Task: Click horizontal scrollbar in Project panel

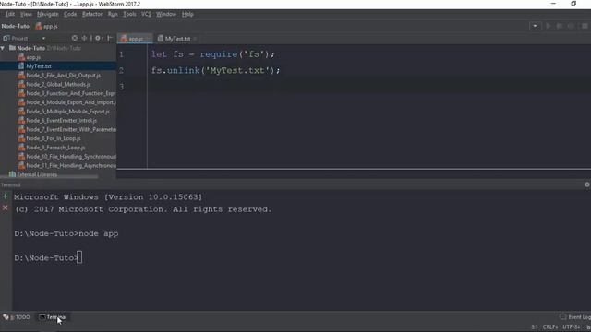Action: click(49, 176)
